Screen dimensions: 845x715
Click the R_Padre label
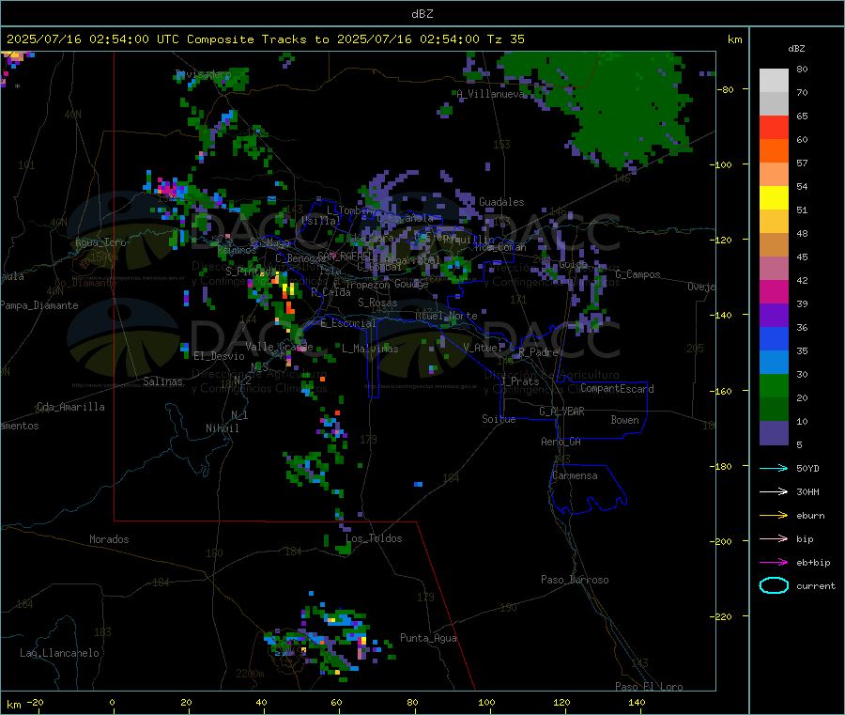click(537, 352)
